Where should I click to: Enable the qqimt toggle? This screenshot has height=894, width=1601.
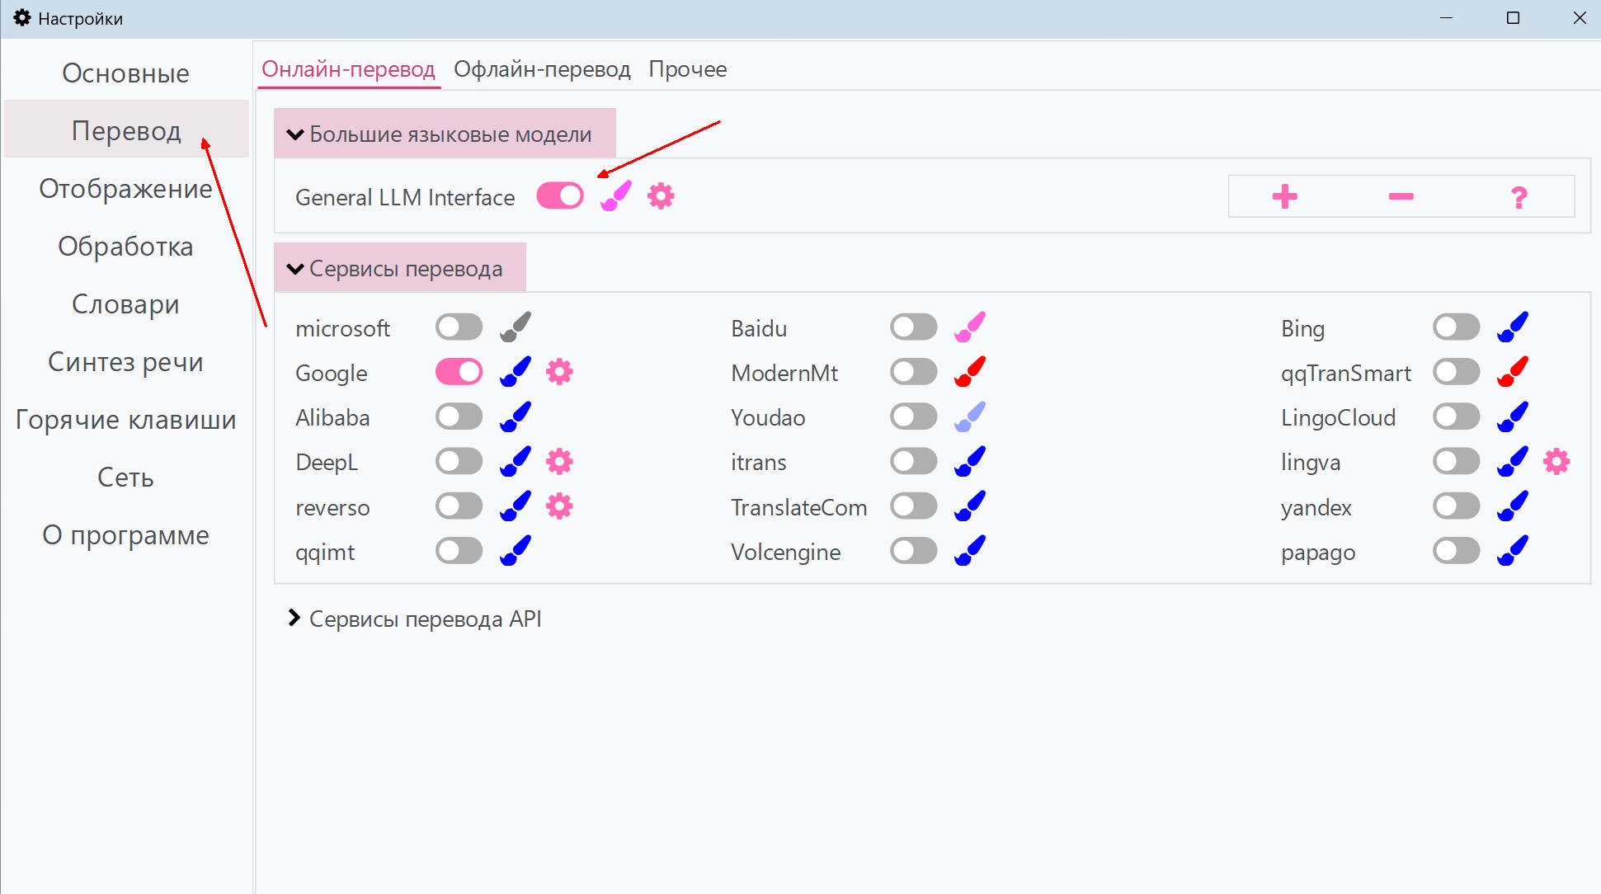459,550
